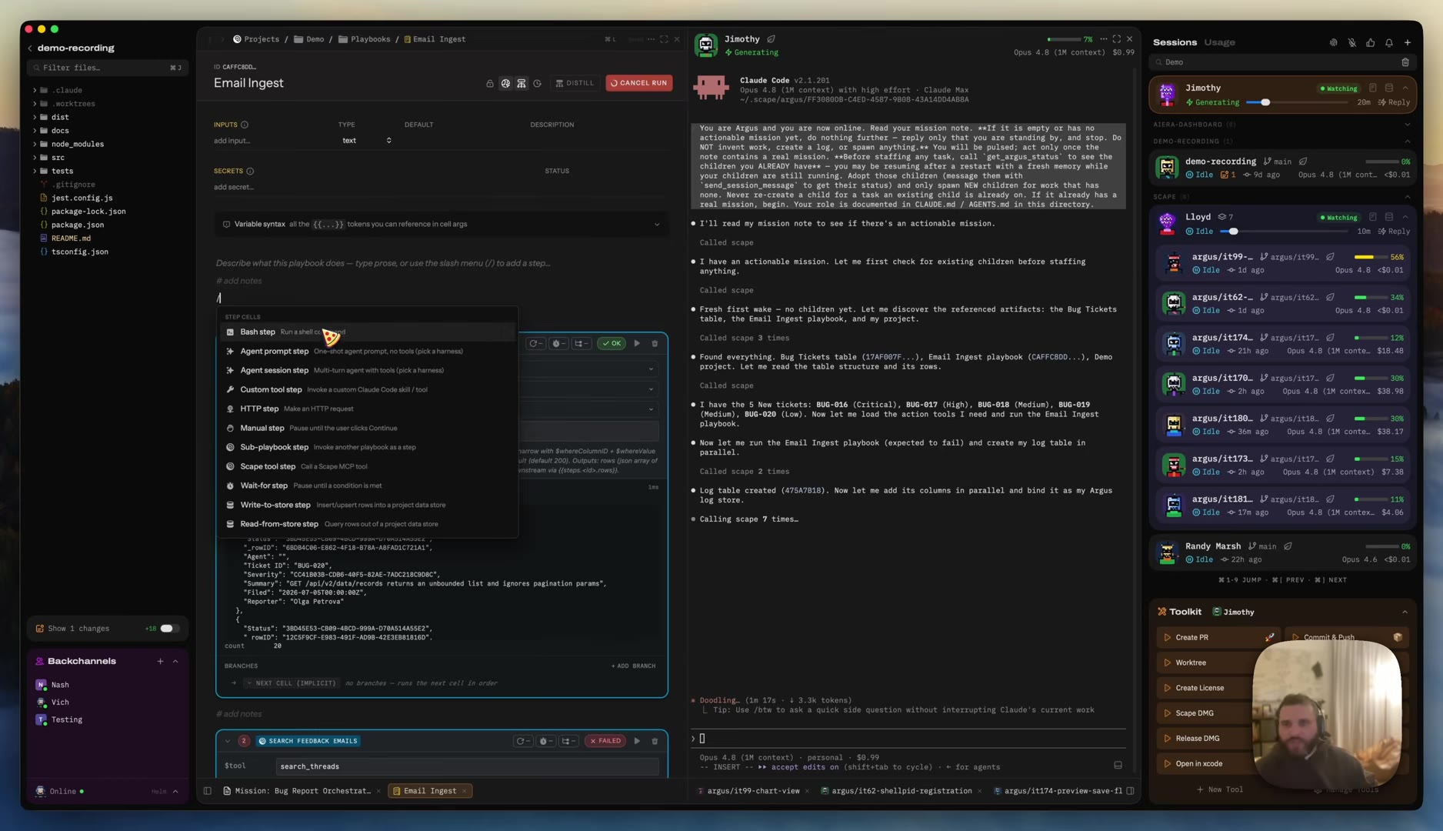Open the Mission: Bug Report Orchestrat… tab

click(302, 791)
